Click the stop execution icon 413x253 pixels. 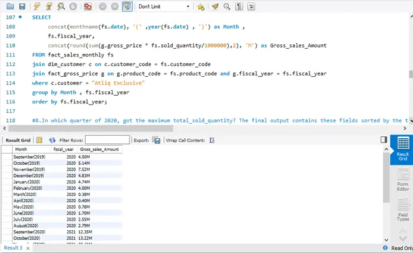[73, 6]
